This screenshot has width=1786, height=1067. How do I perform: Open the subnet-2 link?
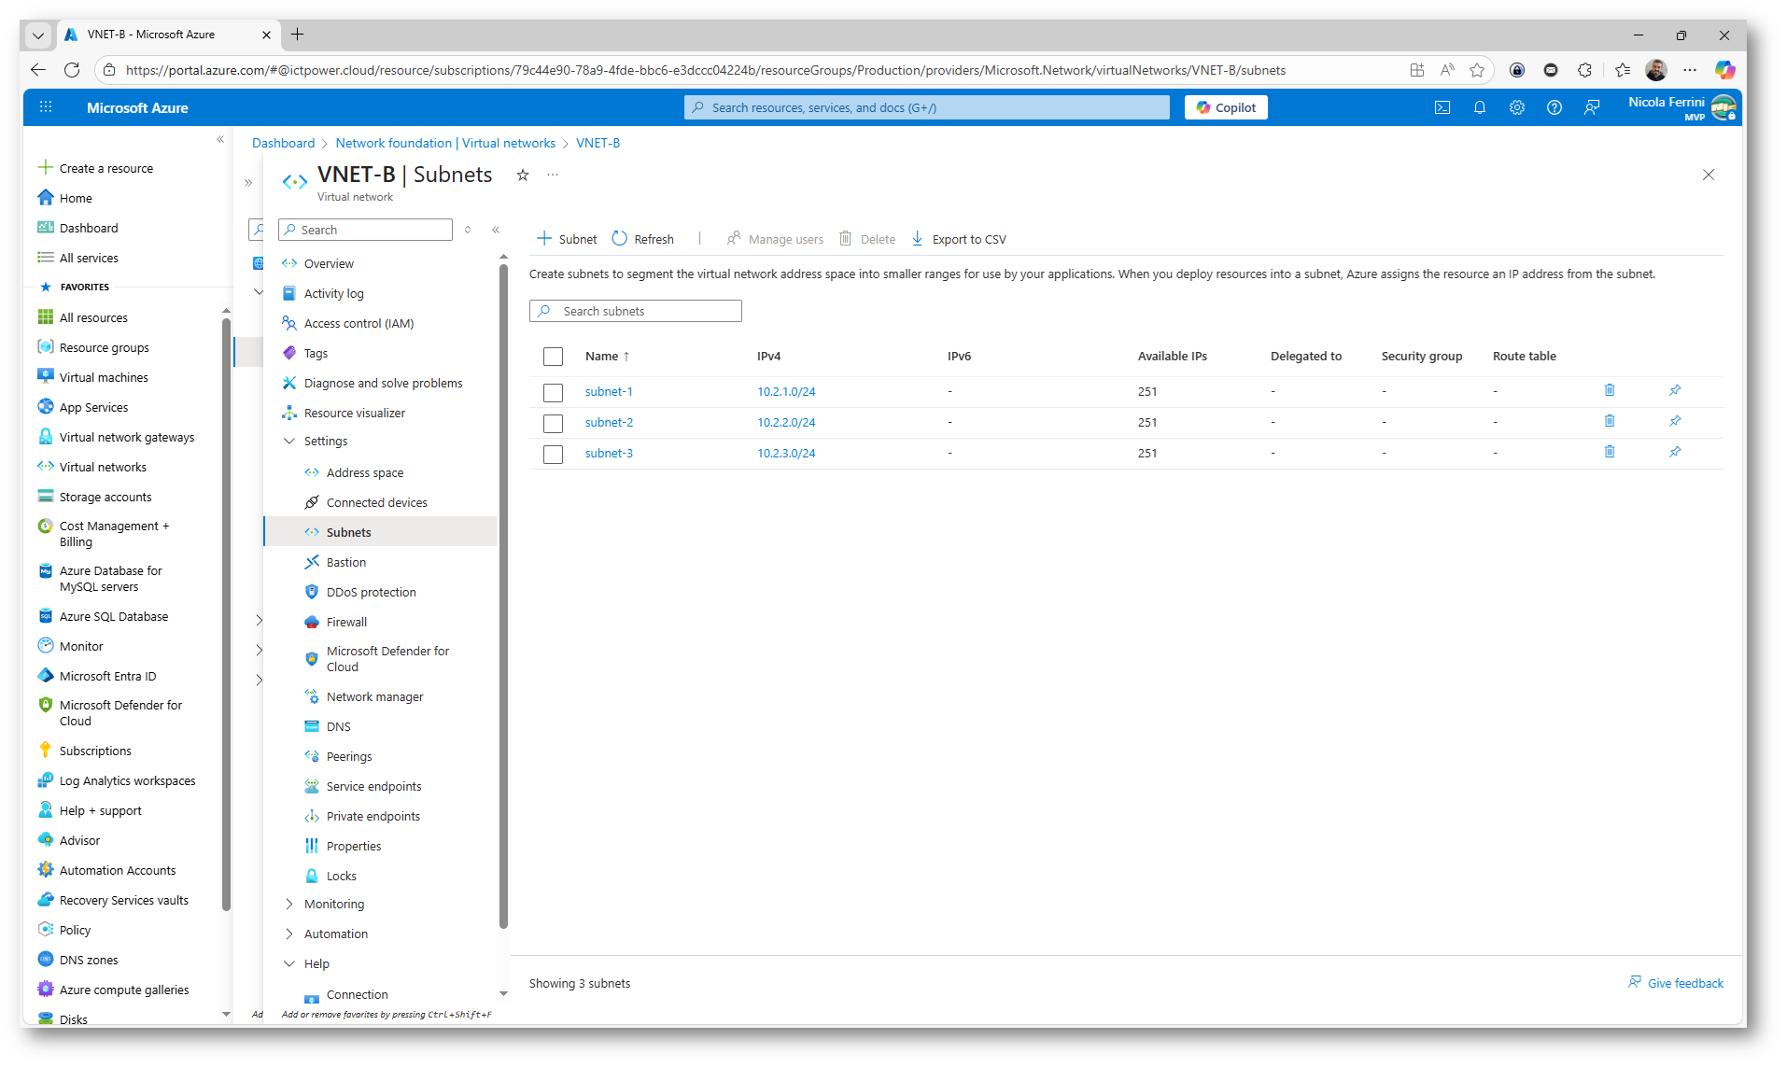[x=609, y=422]
